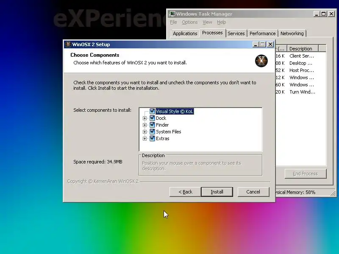This screenshot has width=339, height=254.
Task: Select the Visual Style © KoL label
Action: click(175, 111)
